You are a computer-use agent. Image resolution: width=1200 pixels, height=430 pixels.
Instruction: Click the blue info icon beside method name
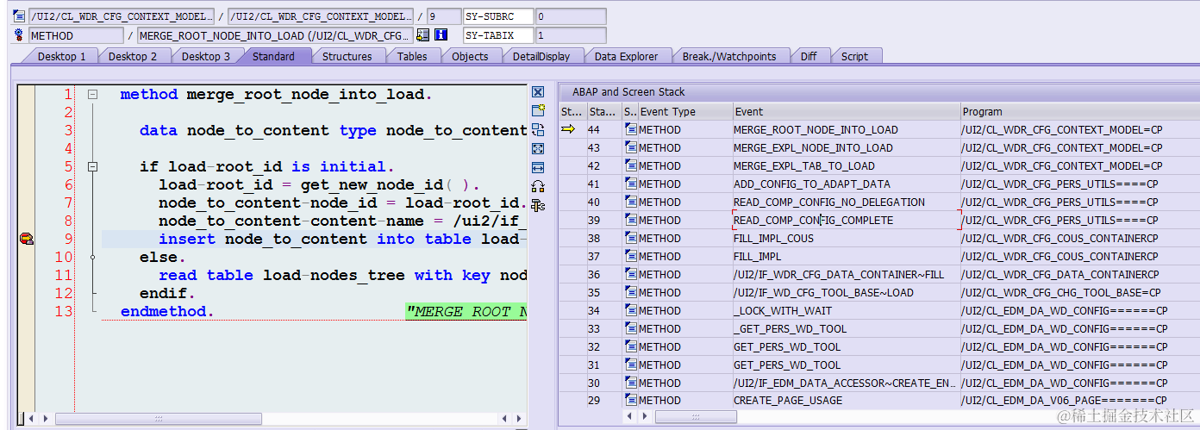tap(441, 35)
